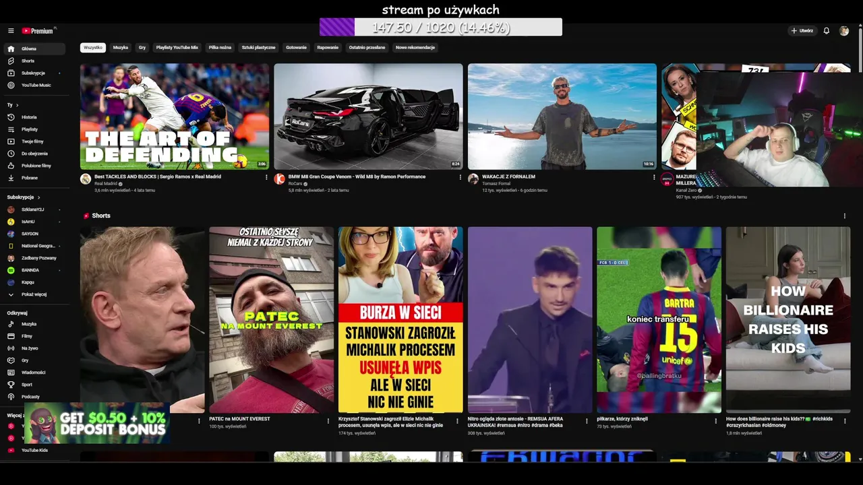Click the Utwórz create button

(x=802, y=31)
